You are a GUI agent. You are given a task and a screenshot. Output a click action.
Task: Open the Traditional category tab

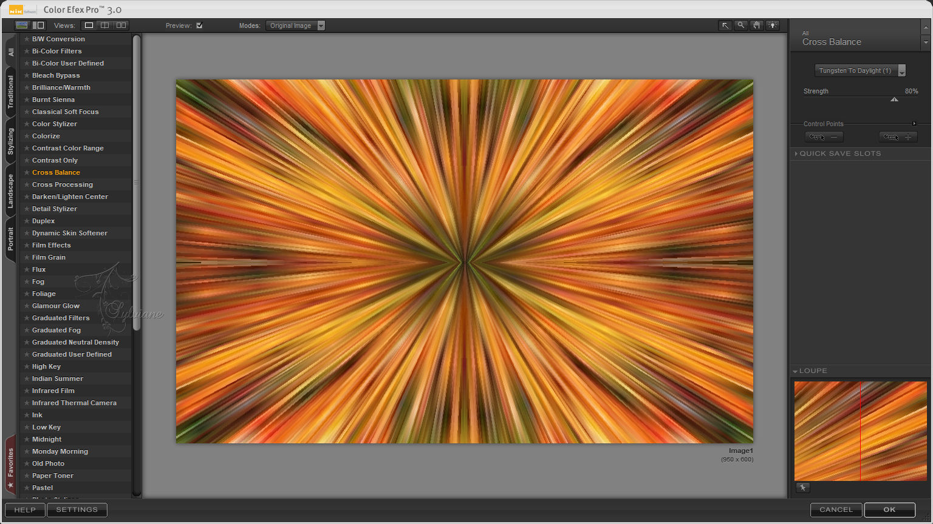10,92
